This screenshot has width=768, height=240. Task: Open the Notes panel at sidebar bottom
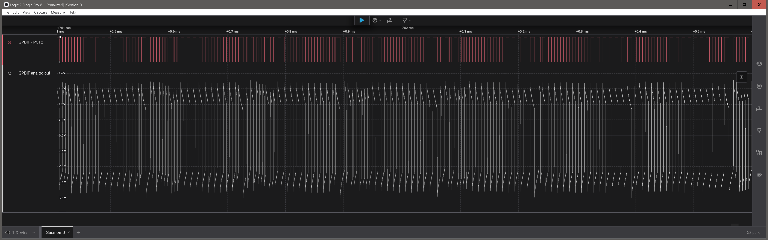(x=759, y=175)
